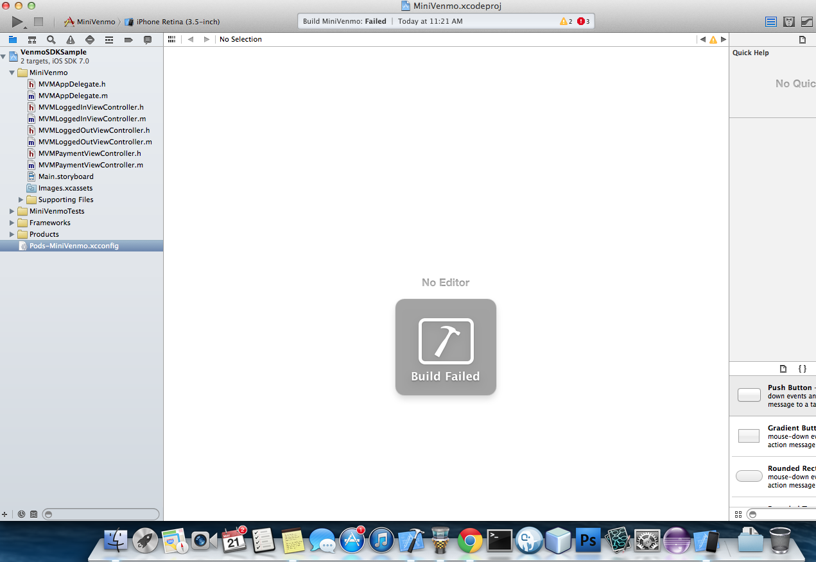The image size is (816, 562).
Task: Switch to the Version editor
Action: tap(807, 22)
